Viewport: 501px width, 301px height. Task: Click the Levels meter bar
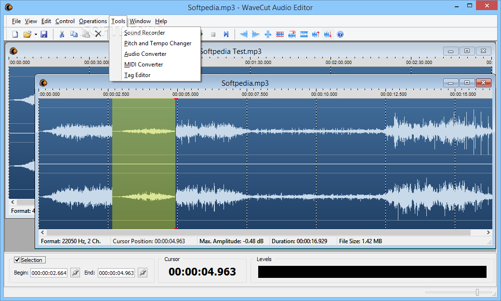pos(372,272)
